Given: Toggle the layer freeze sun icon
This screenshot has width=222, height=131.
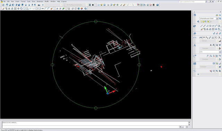Looking at the screenshot, I should [203, 21].
